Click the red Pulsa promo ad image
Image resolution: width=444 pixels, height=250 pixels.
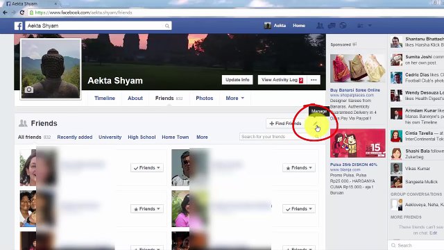click(x=358, y=143)
